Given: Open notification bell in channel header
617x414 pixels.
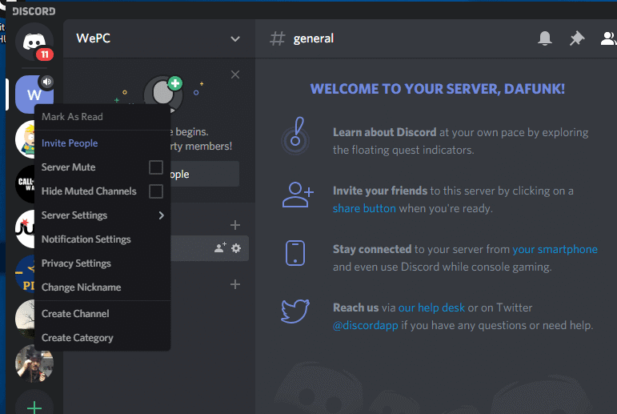Looking at the screenshot, I should 545,38.
